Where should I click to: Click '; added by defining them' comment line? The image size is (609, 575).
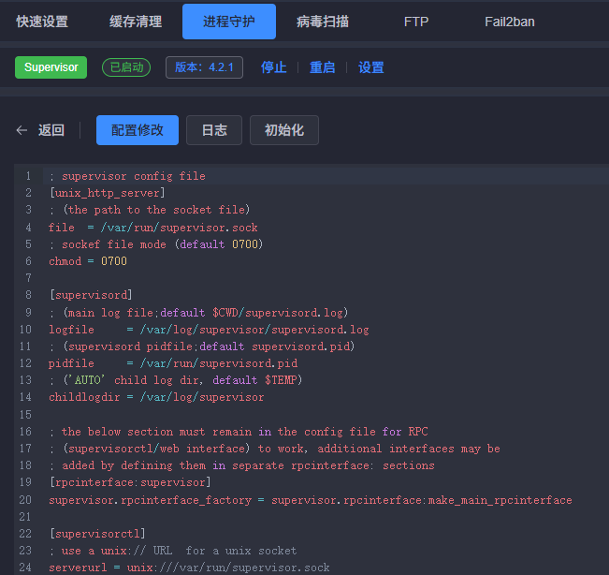tap(242, 465)
